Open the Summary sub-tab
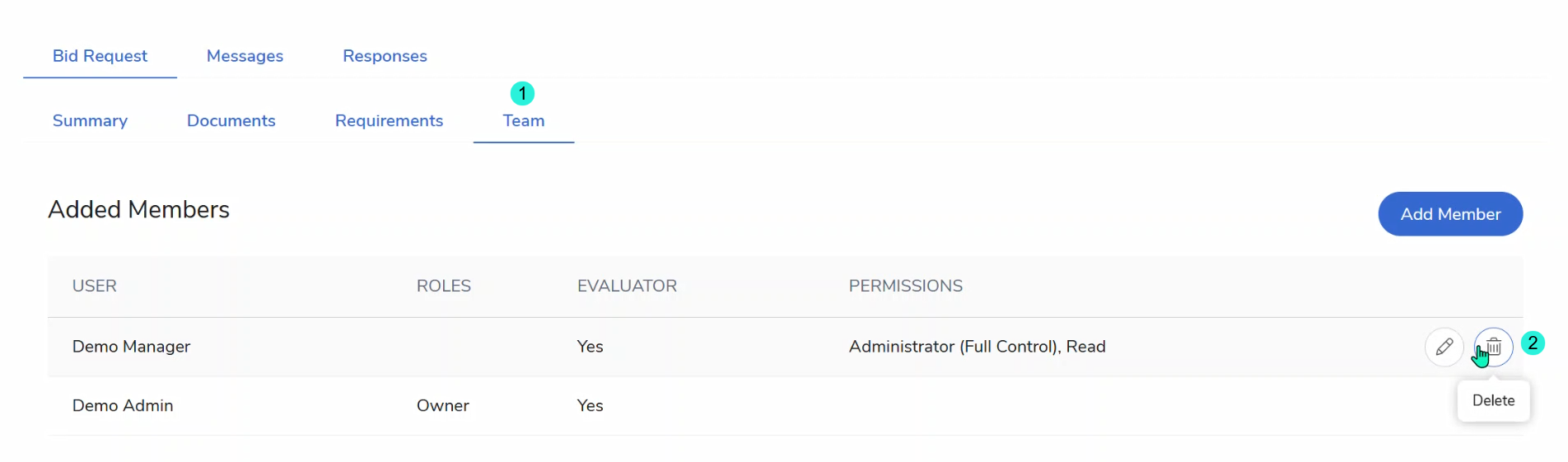1568x462 pixels. coord(90,121)
